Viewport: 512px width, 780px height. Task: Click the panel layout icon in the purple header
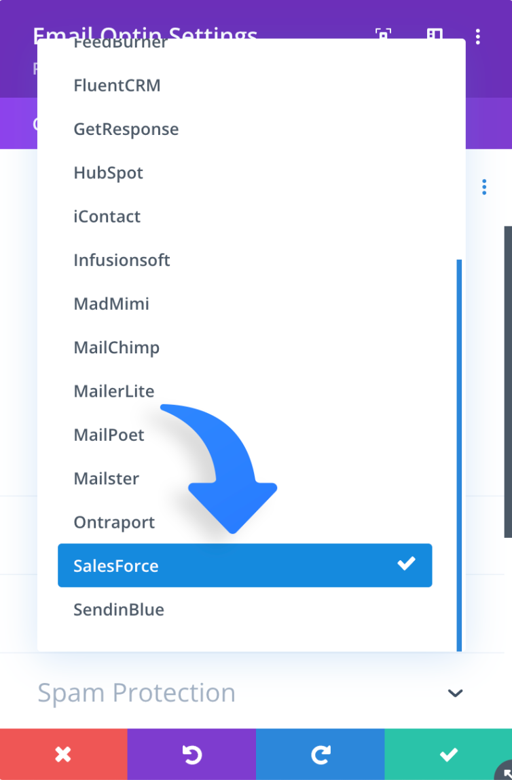tap(435, 37)
